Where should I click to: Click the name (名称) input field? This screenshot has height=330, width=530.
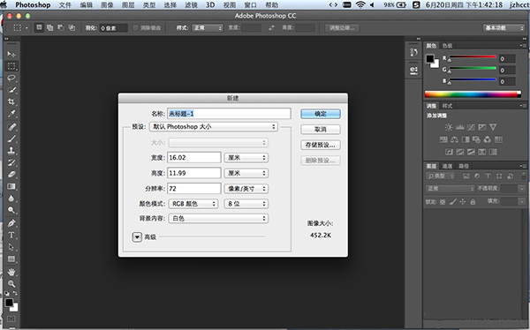click(x=229, y=114)
